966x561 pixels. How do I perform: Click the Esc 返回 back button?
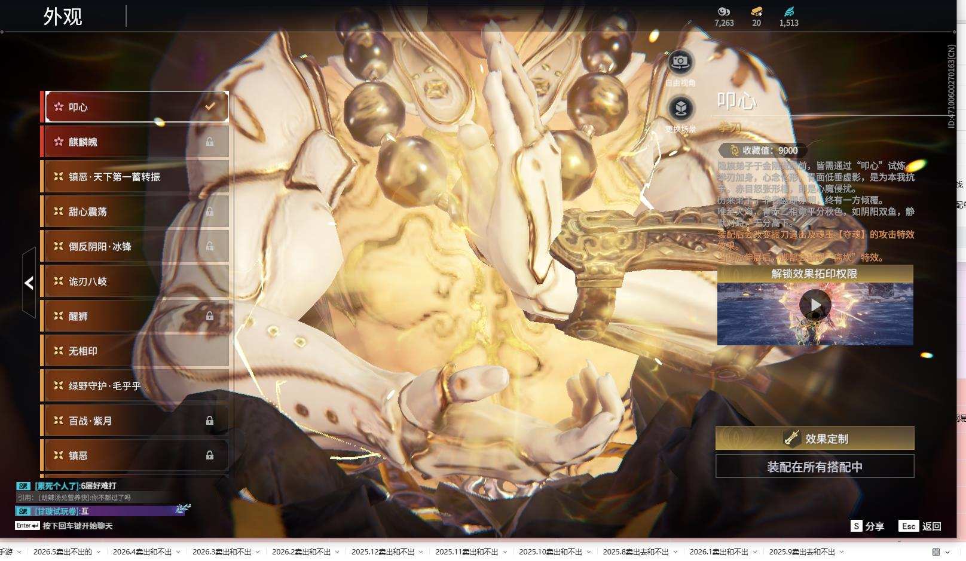point(920,526)
